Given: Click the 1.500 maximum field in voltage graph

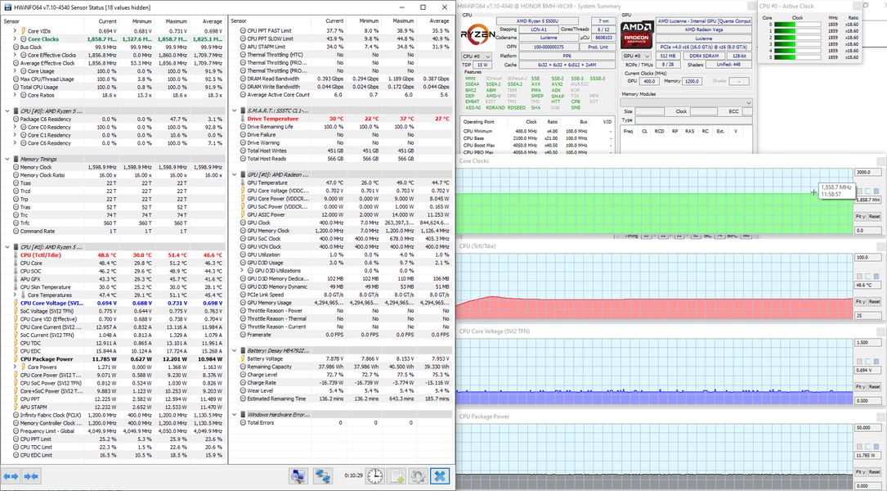Looking at the screenshot, I should 867,342.
